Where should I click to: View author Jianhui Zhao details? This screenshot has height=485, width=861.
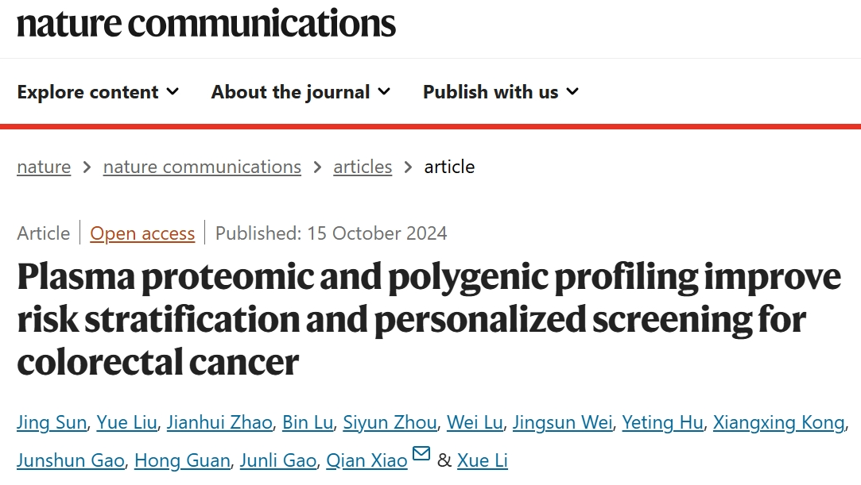tap(219, 422)
